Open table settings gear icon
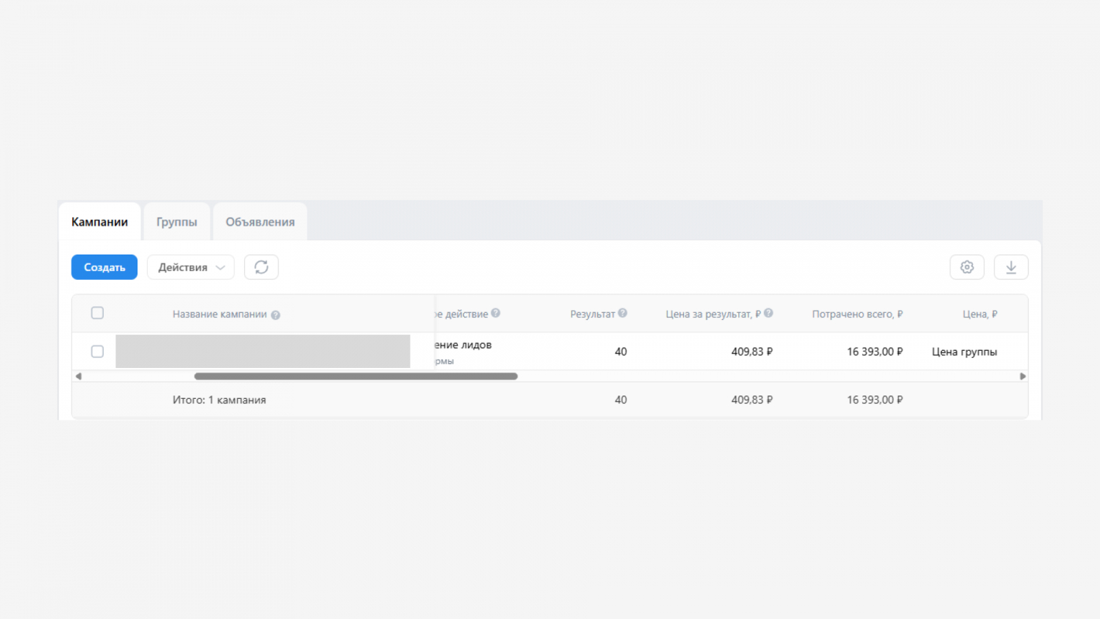This screenshot has height=619, width=1100. click(967, 267)
